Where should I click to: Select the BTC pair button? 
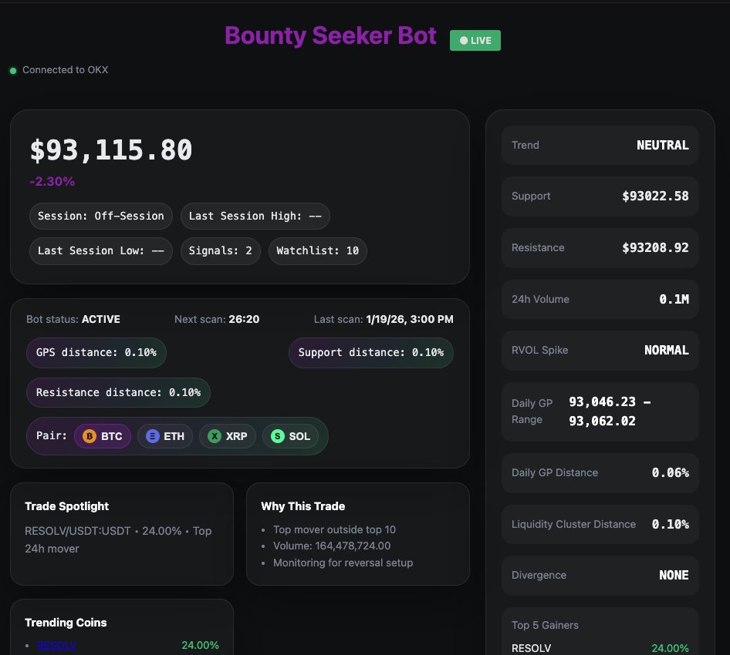click(x=103, y=436)
